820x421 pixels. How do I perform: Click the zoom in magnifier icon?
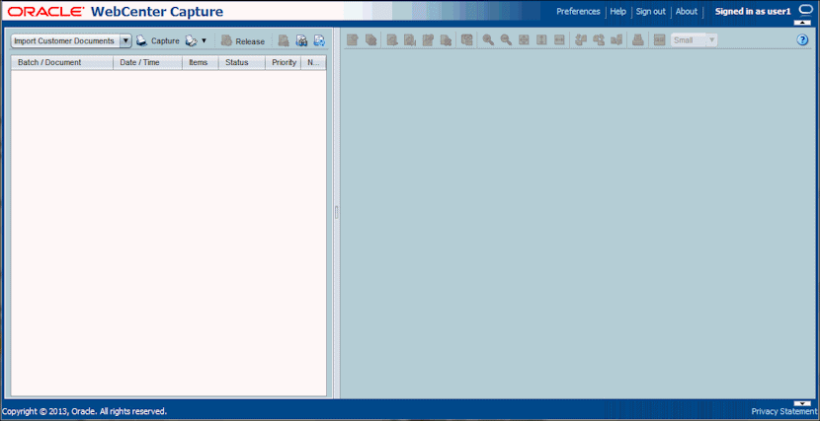488,39
